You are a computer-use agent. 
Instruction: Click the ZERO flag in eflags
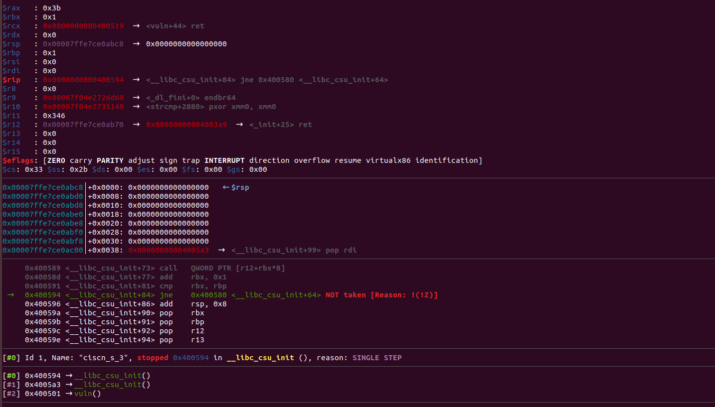tap(56, 160)
